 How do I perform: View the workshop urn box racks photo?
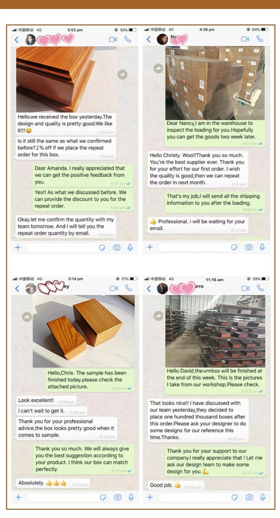[x=215, y=331]
